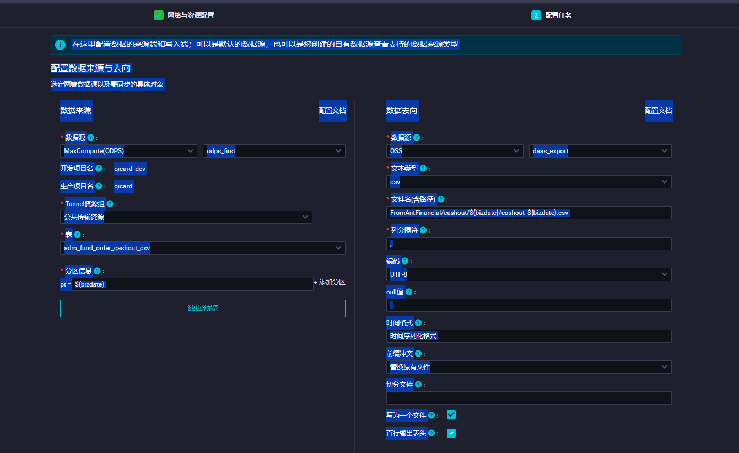The height and width of the screenshot is (453, 739).
Task: Toggle the 首行输出表头 checkbox
Action: [451, 433]
